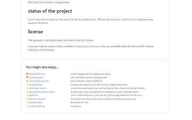The width and height of the screenshot is (192, 120).
Task: Visit the crobi/BakeObj repository link
Action: [36, 84]
